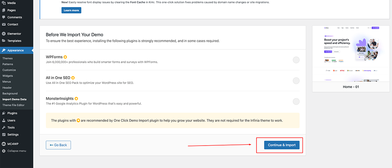
Task: Enable the WPForms plugin toggle
Action: click(x=296, y=60)
